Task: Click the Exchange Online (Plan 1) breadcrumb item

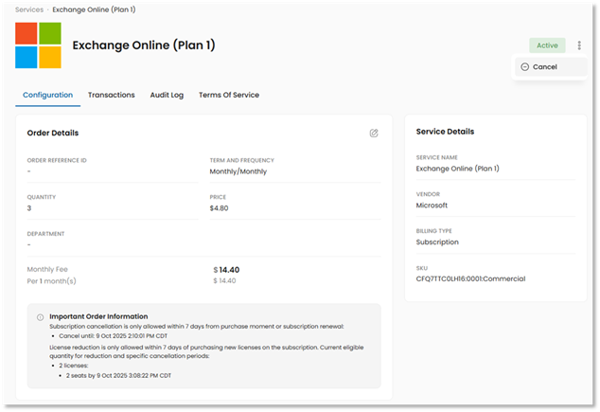Action: 94,9
